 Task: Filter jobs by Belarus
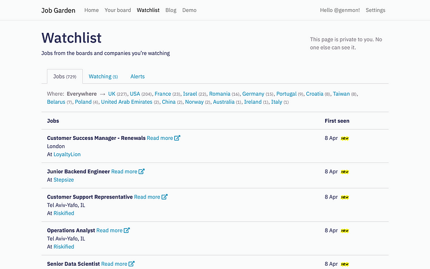56,102
